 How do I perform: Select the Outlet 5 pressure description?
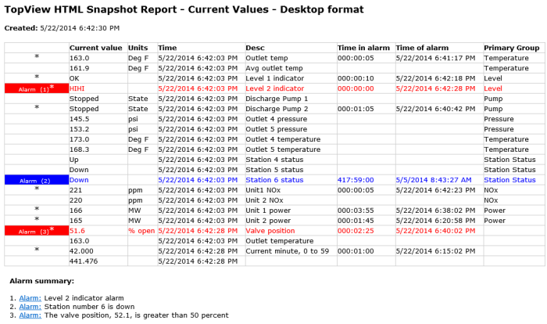point(277,129)
